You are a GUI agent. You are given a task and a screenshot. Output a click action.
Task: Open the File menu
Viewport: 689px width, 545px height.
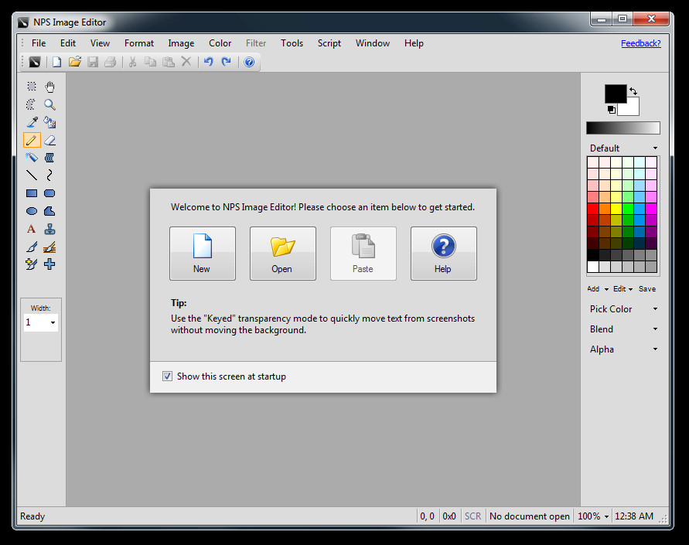(x=39, y=43)
